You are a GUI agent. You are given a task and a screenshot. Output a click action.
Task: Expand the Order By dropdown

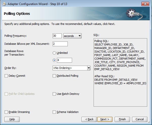click(x=89, y=68)
